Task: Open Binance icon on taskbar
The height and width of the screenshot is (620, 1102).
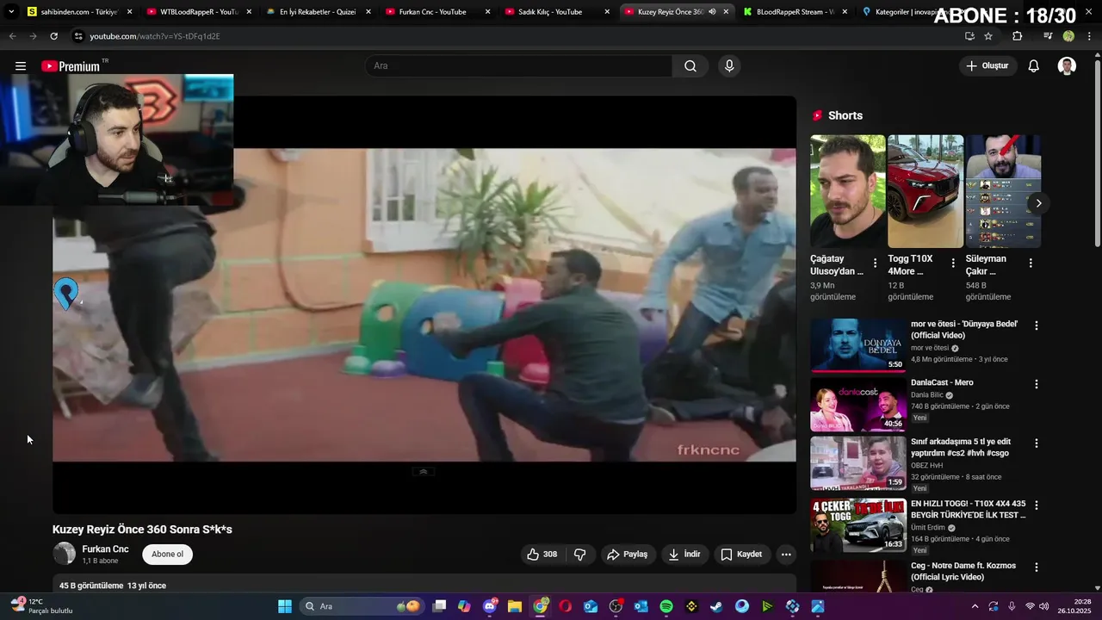Action: pyautogui.click(x=691, y=606)
